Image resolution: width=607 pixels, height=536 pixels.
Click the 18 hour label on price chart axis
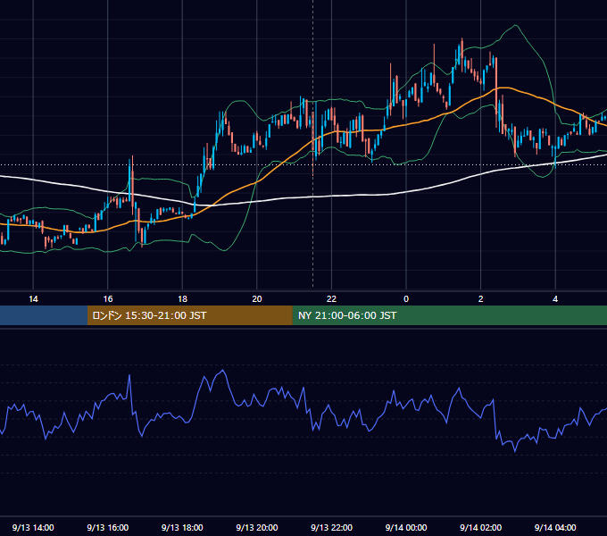182,299
